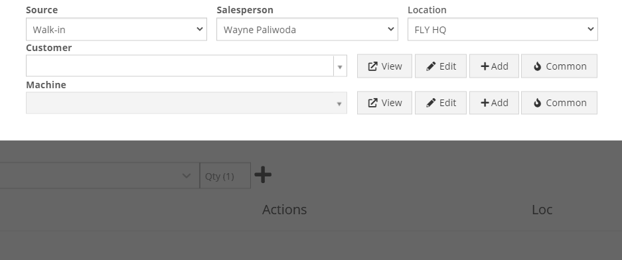Click the Customer row Edit pencil button
The width and height of the screenshot is (622, 260).
[441, 66]
